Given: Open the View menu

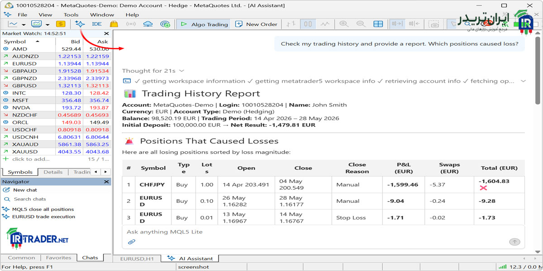Looking at the screenshot, I should pyautogui.click(x=45, y=14).
